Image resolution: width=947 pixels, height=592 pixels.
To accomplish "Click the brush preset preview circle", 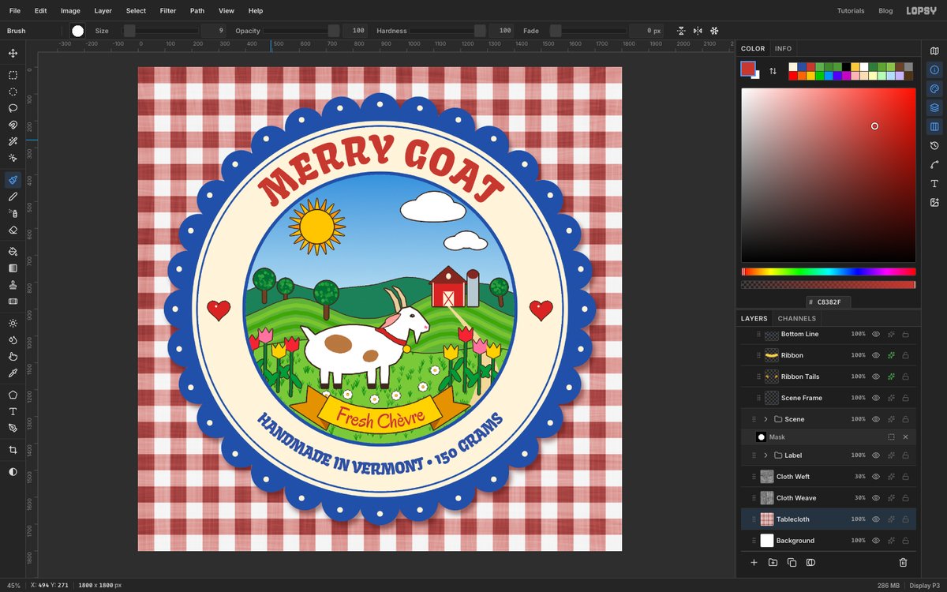I will click(77, 31).
